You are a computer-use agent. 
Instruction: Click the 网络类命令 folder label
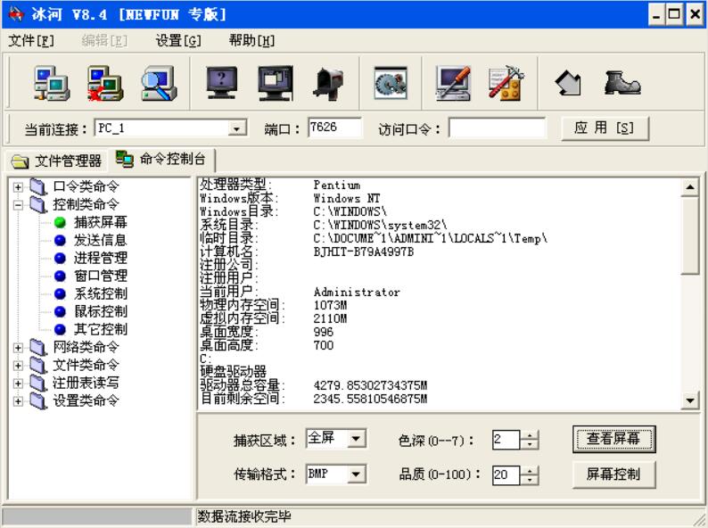86,347
